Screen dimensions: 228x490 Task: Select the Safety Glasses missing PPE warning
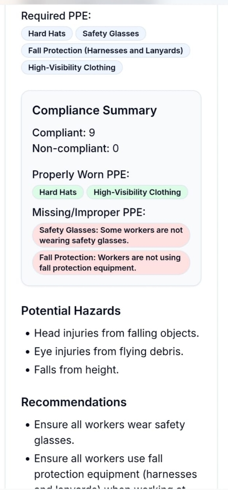click(x=111, y=235)
